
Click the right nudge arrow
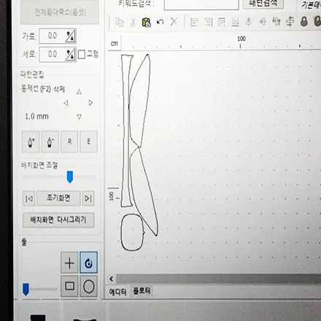pyautogui.click(x=90, y=103)
